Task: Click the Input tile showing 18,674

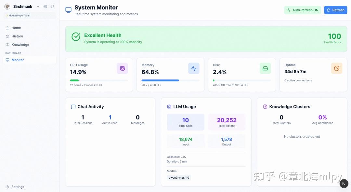Action: (186, 141)
